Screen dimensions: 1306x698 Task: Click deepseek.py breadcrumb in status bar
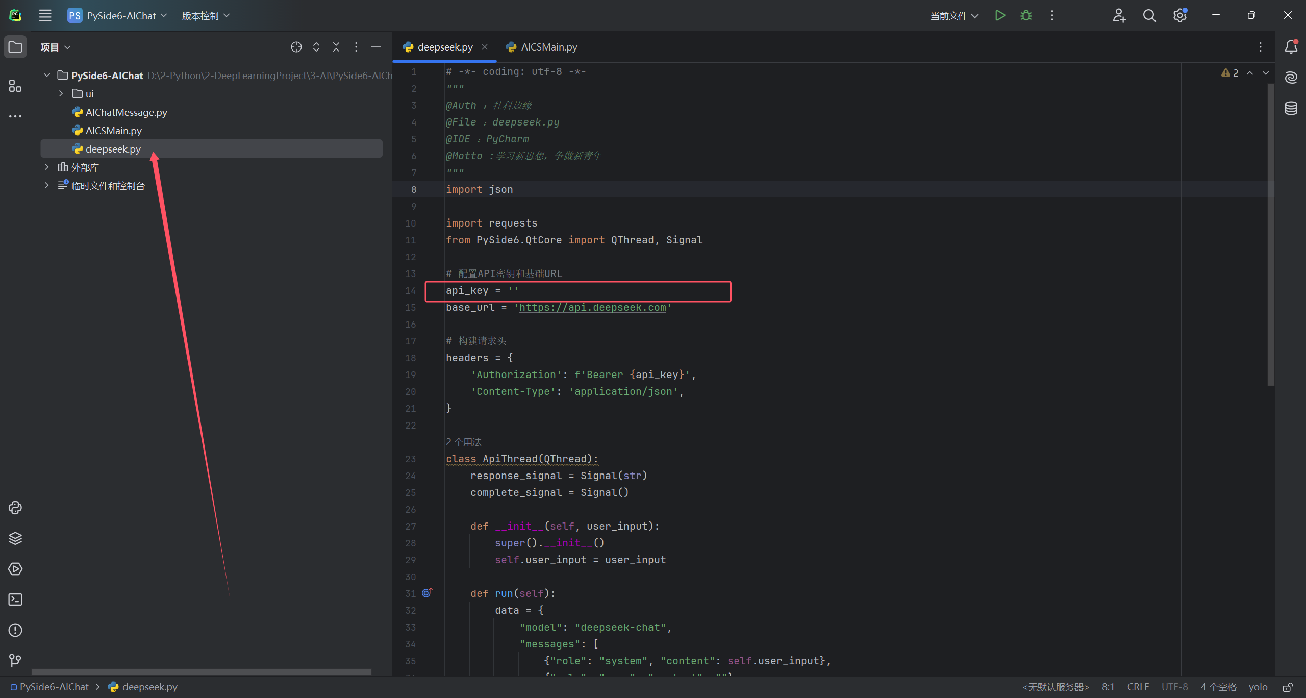[x=143, y=687]
